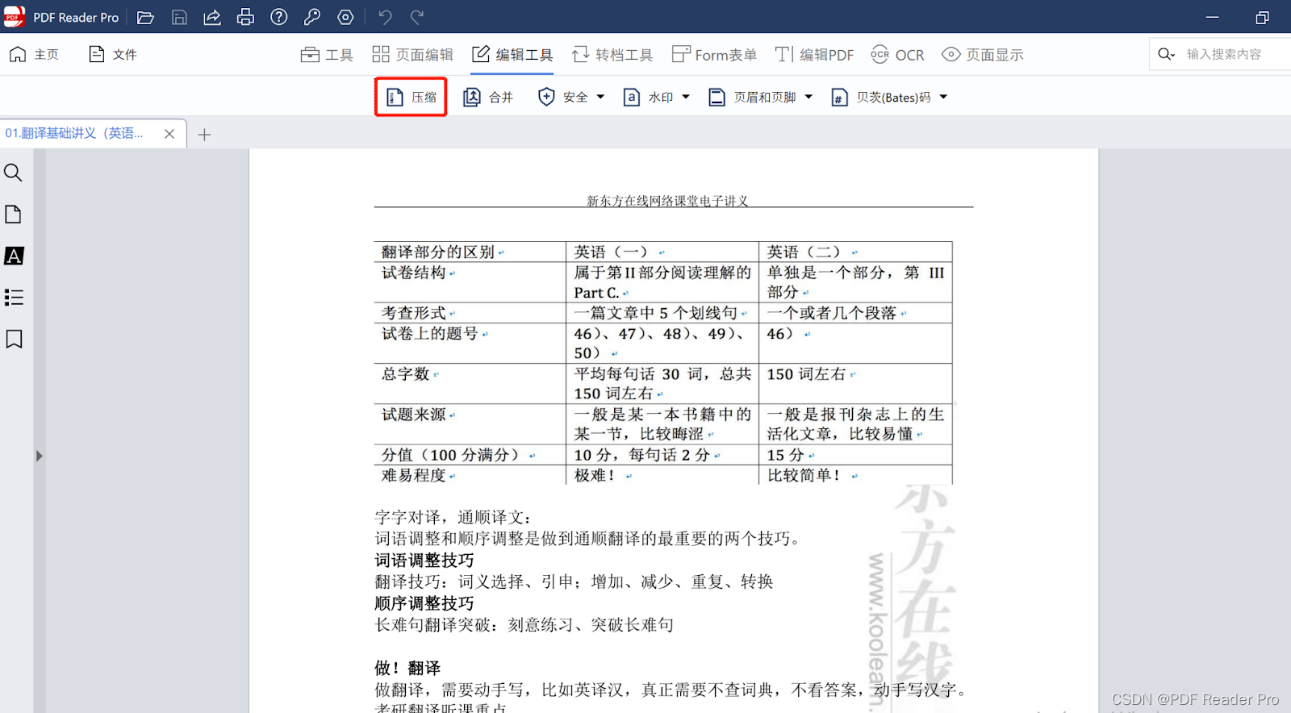Click the Print icon

(245, 17)
